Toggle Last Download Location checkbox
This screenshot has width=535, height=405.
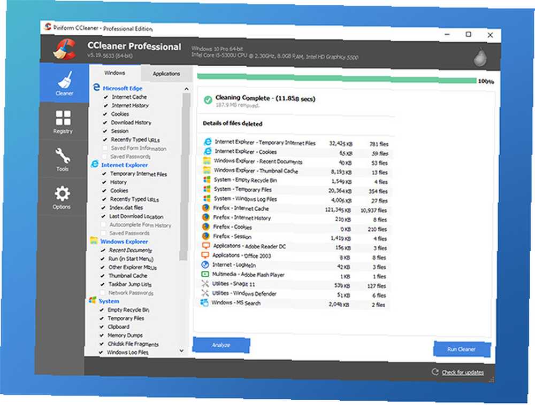[103, 216]
